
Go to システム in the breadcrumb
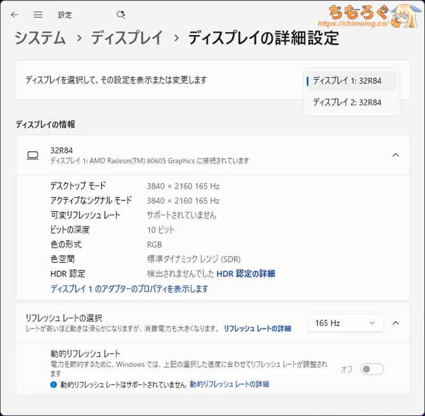(x=40, y=38)
